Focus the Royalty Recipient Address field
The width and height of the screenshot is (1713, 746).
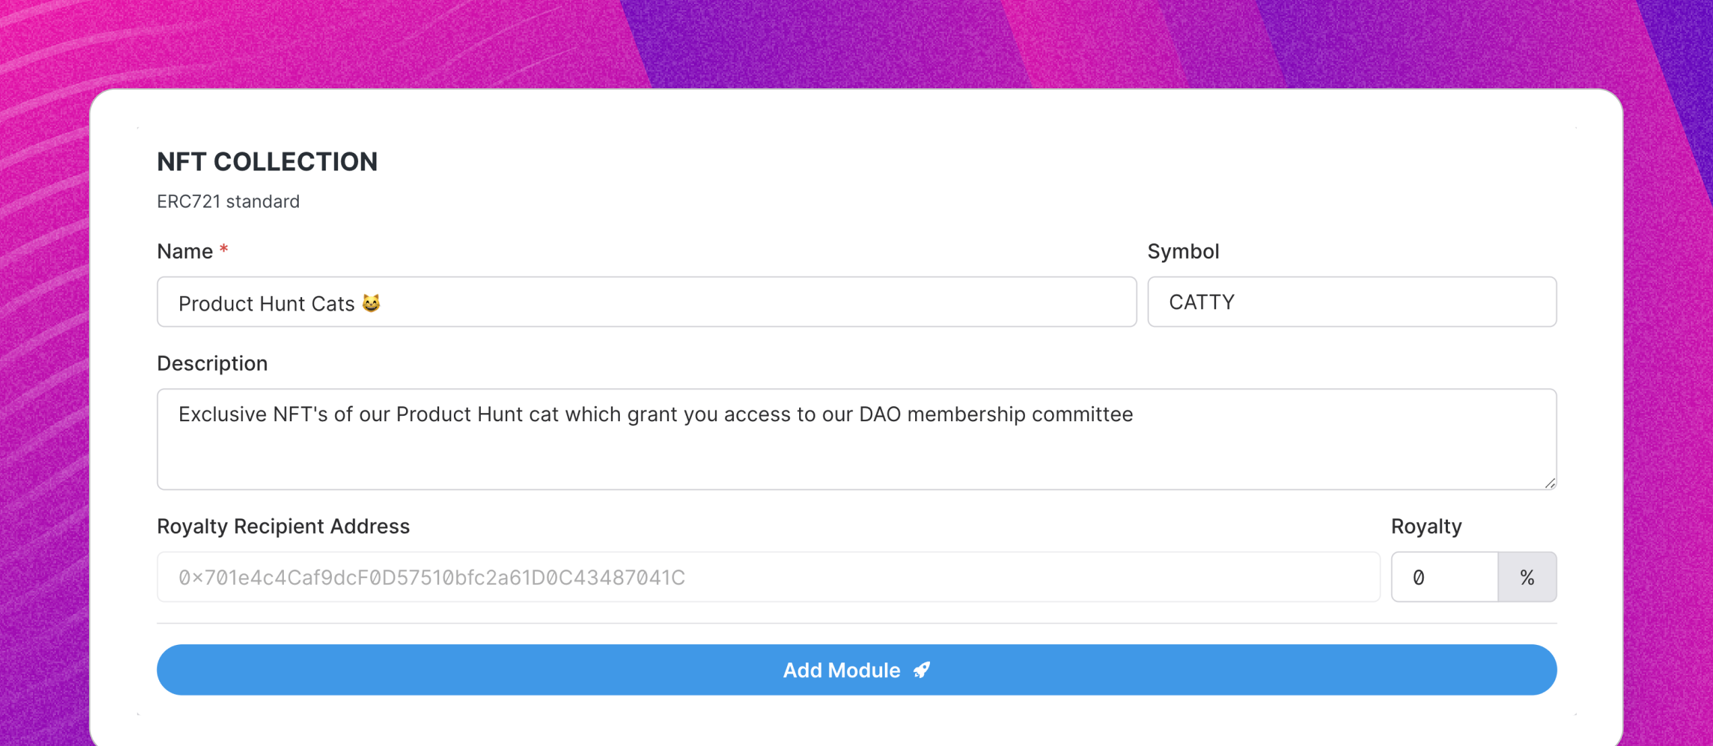pyautogui.click(x=768, y=577)
